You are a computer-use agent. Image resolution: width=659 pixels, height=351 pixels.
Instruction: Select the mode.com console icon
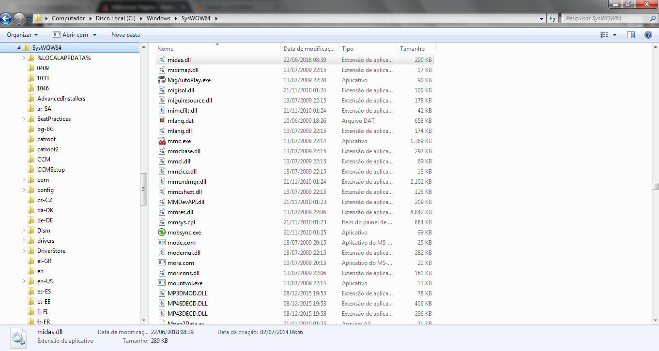[161, 242]
